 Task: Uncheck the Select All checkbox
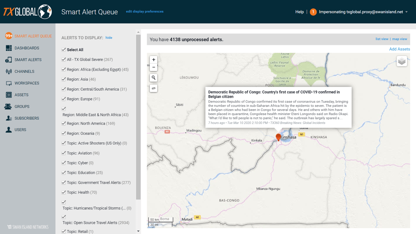click(x=64, y=50)
